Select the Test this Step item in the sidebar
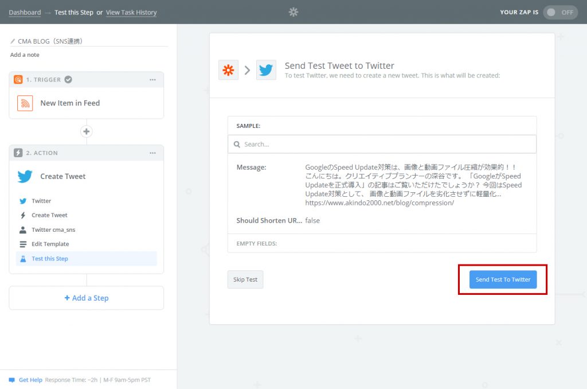Image resolution: width=587 pixels, height=389 pixels. click(50, 259)
